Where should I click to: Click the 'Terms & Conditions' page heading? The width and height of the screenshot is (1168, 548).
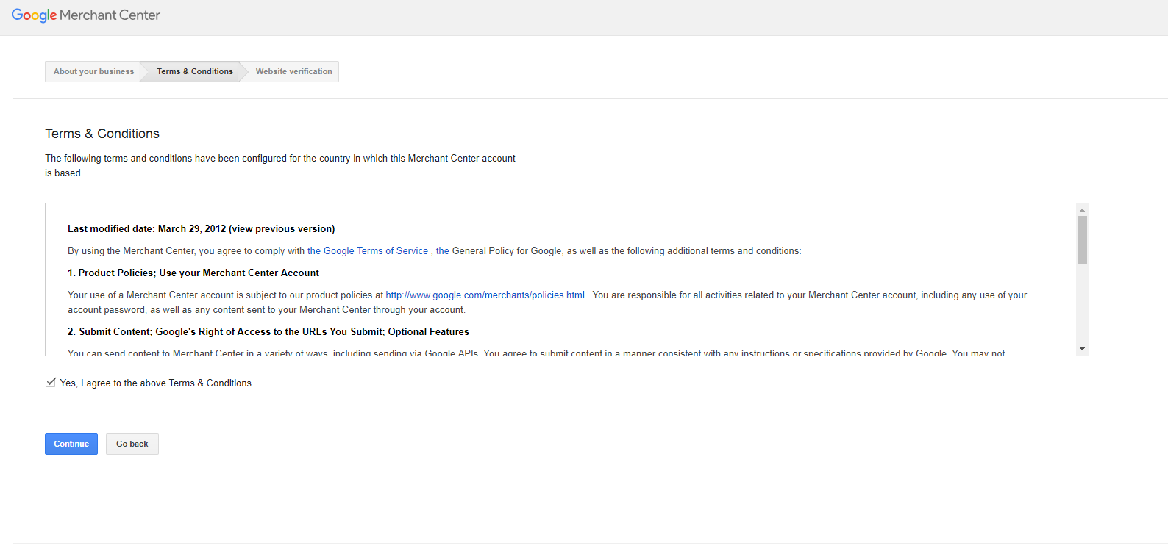(102, 134)
